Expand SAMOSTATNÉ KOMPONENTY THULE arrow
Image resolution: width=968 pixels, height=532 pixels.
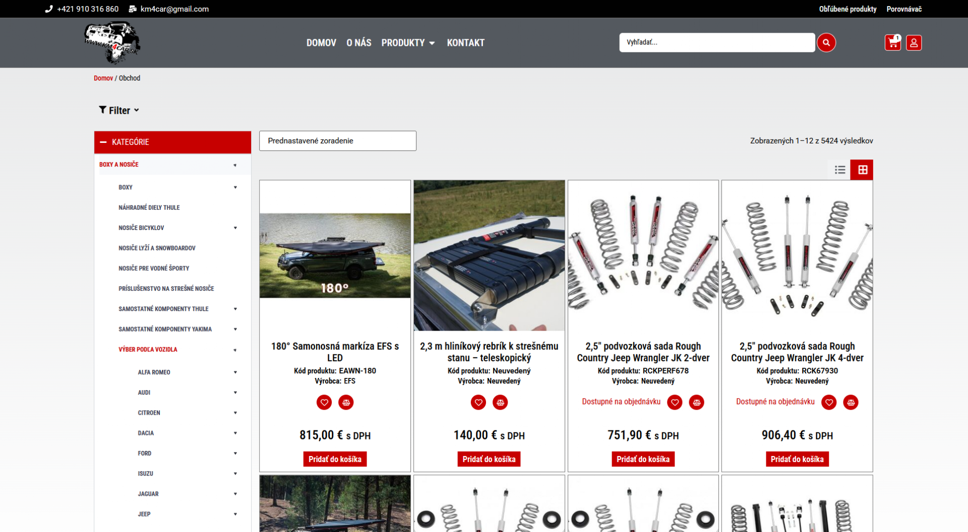coord(235,309)
